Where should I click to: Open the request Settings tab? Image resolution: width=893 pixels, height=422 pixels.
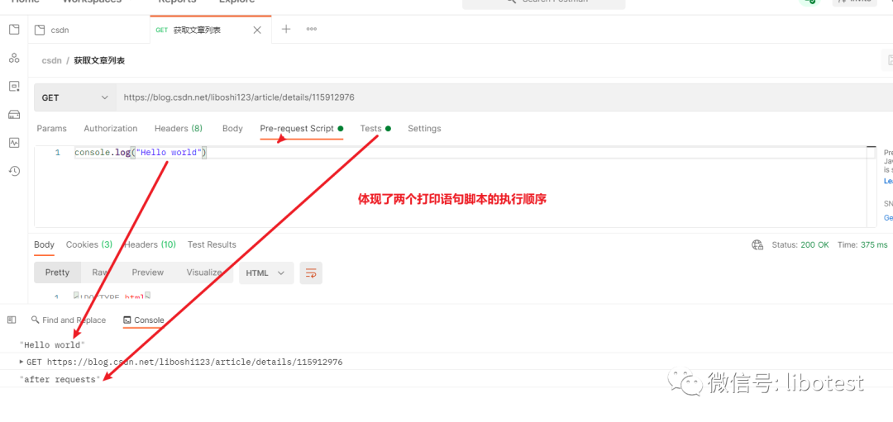coord(424,129)
